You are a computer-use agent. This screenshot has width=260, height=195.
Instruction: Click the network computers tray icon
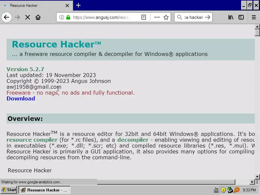click(230, 190)
